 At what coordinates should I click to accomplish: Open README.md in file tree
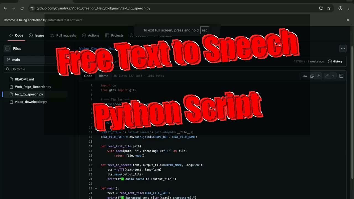click(x=24, y=79)
